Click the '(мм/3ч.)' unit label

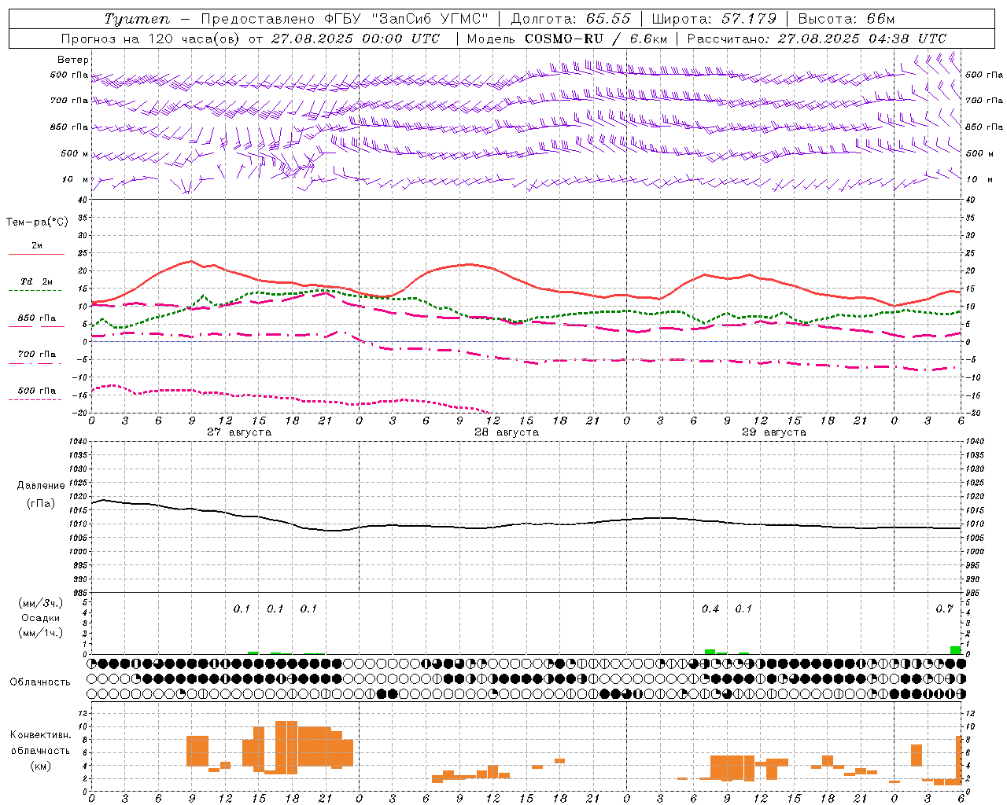[x=41, y=603]
